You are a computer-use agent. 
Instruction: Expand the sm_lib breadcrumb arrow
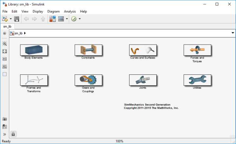(x=25, y=33)
